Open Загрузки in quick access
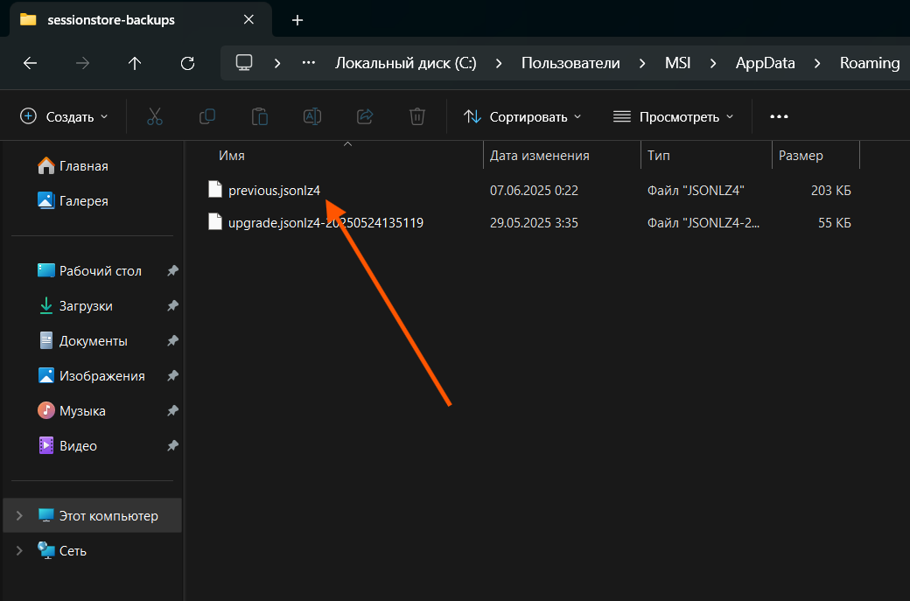The height and width of the screenshot is (601, 910). tap(75, 305)
